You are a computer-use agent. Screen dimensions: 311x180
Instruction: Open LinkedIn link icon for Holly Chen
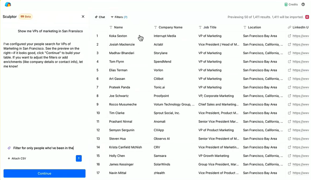pos(289,155)
